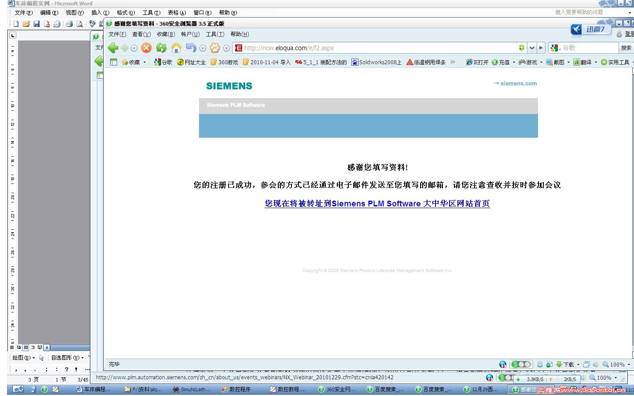This screenshot has width=634, height=396.
Task: Refresh the page in 360 browser
Action: tap(161, 48)
